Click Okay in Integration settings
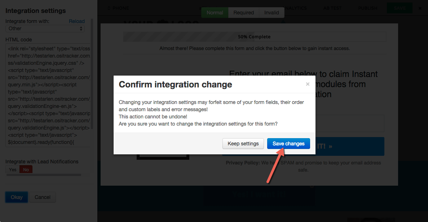This screenshot has height=222, width=428. point(17,197)
